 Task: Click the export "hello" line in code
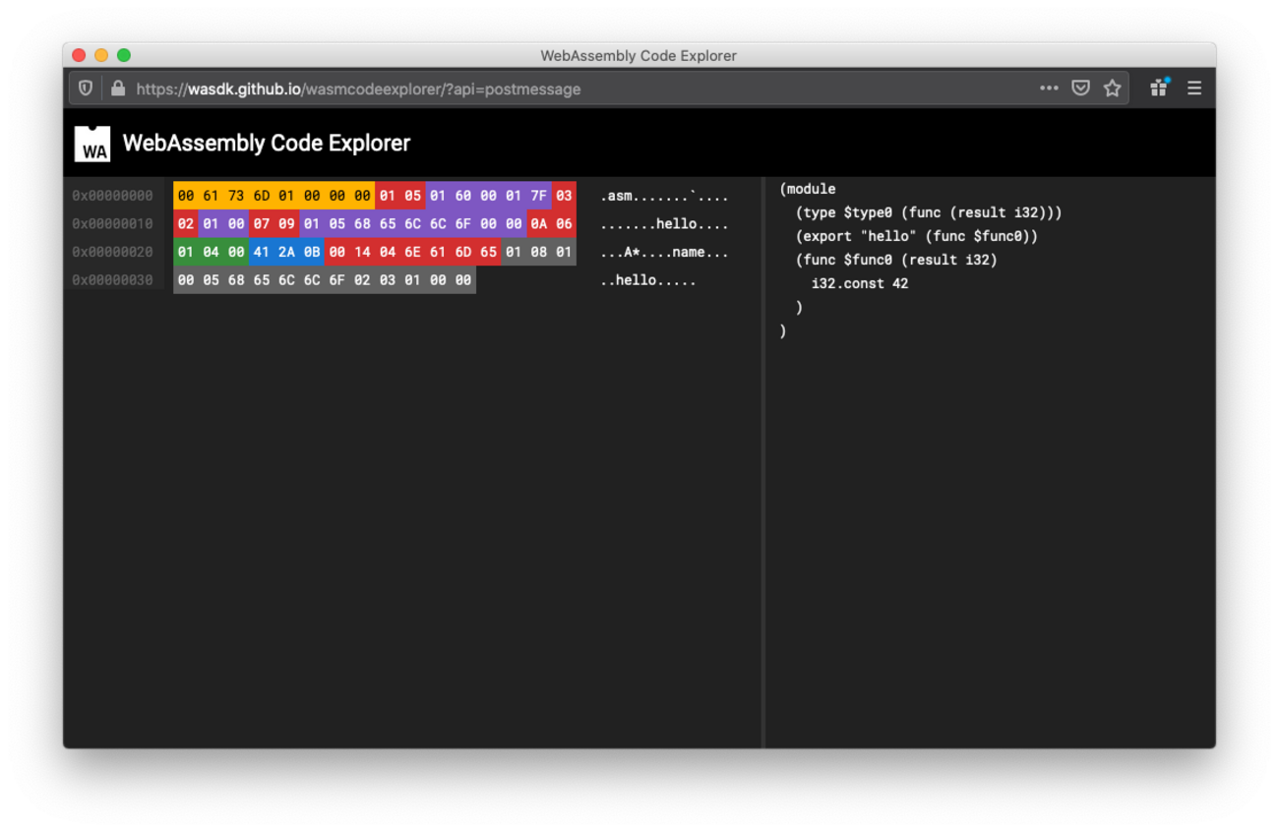pyautogui.click(x=916, y=236)
